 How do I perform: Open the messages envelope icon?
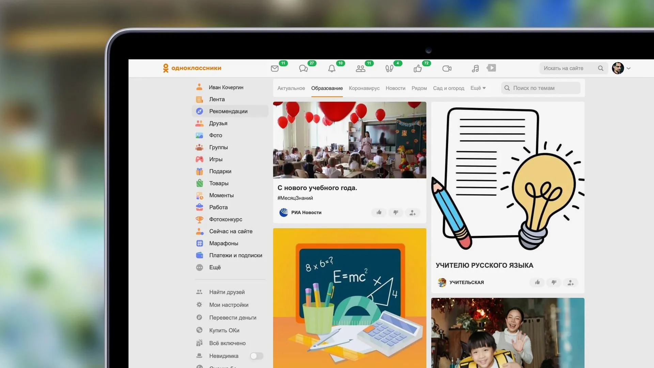click(275, 68)
